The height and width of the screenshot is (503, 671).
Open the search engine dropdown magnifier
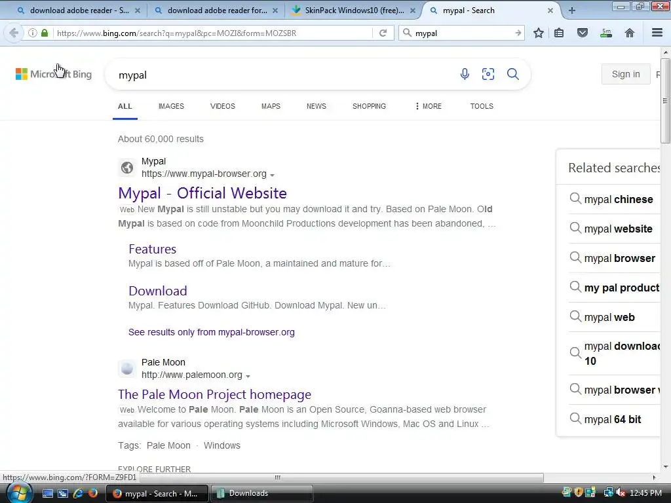pos(408,33)
